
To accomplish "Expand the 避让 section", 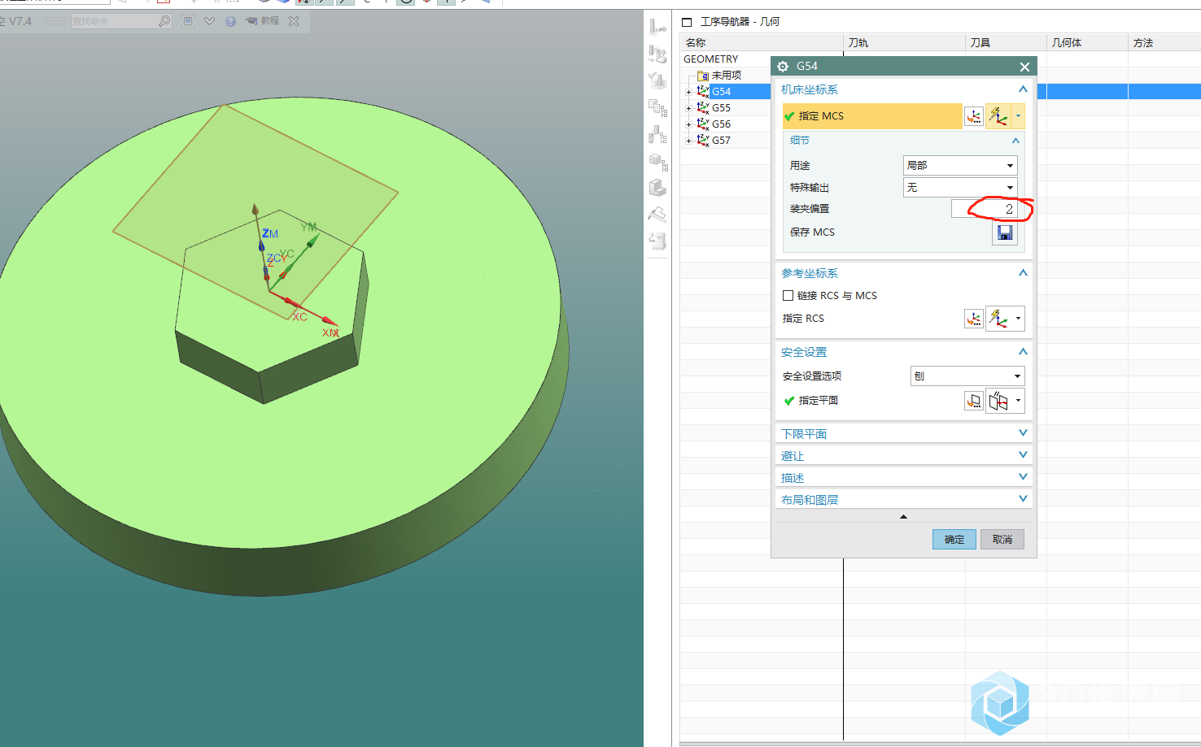I will 1023,455.
